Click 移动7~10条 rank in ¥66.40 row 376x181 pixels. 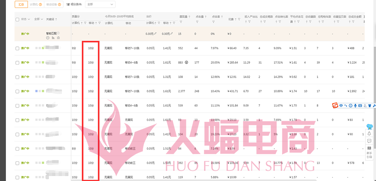pos(132,48)
